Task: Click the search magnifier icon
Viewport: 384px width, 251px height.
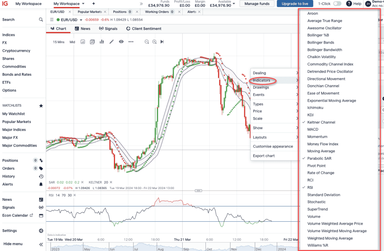Action: coord(41,20)
